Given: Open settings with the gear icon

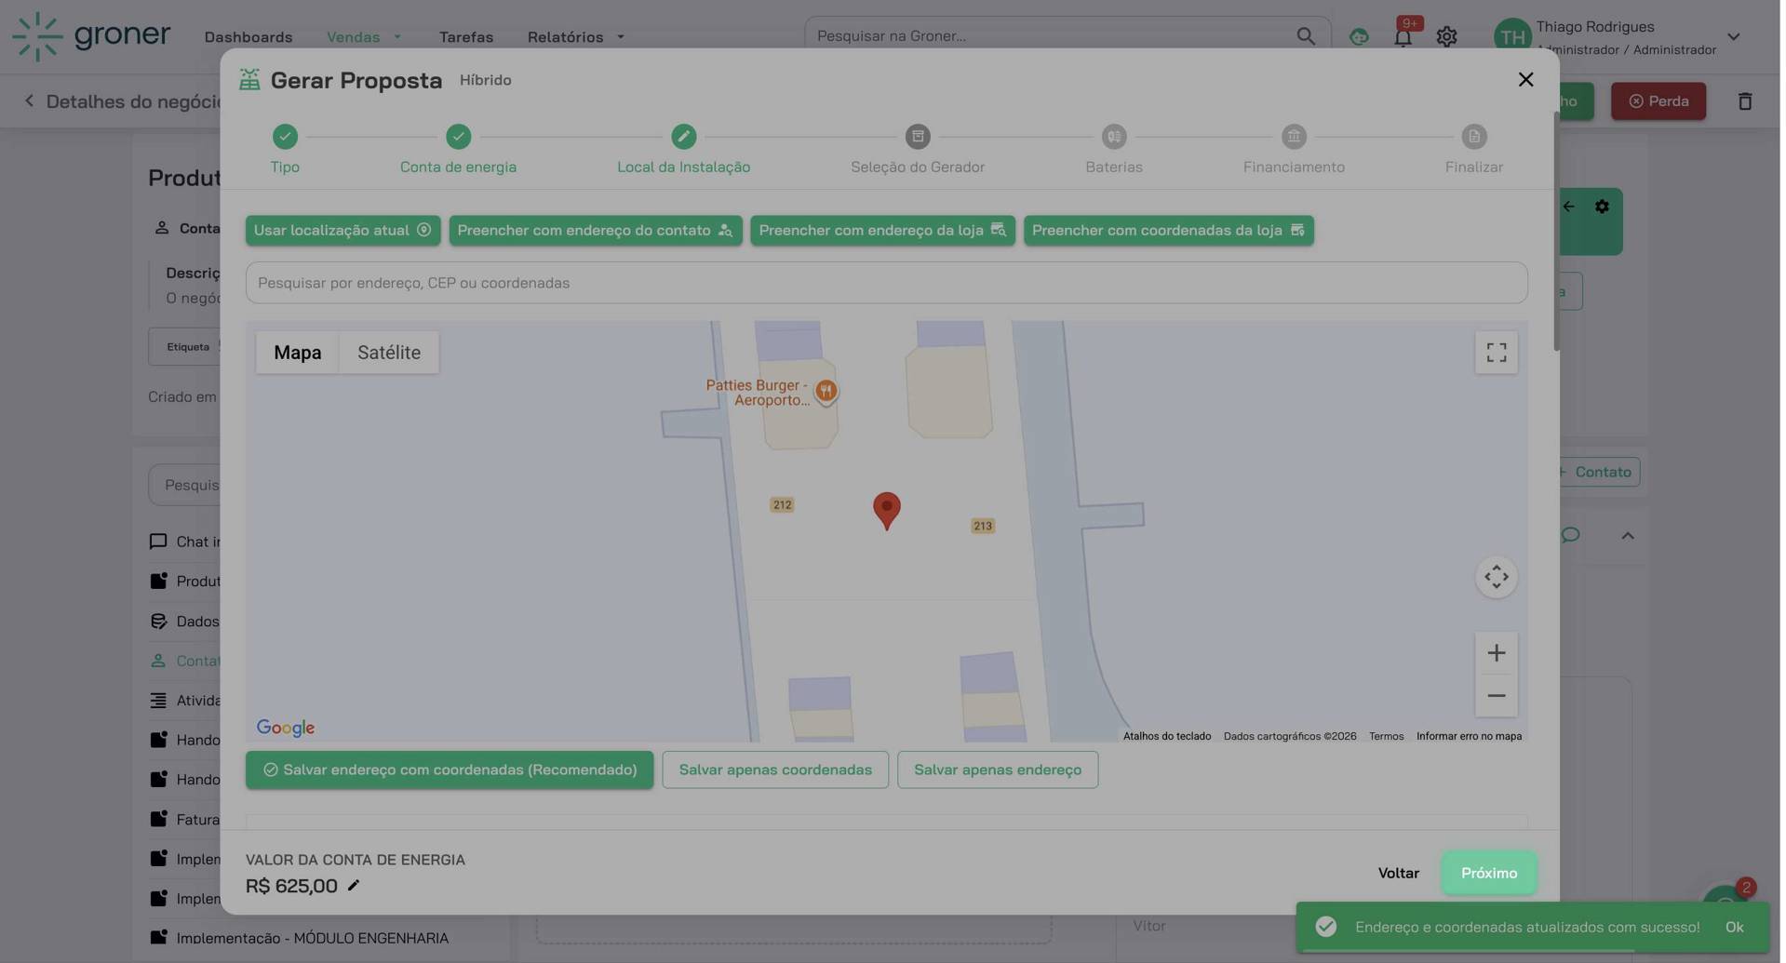Looking at the screenshot, I should coord(1445,36).
